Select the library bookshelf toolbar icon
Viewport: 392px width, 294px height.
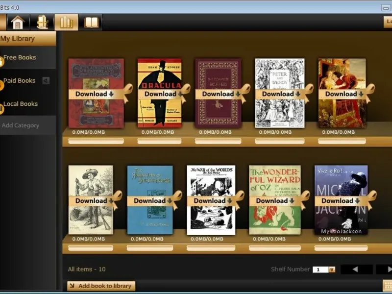pyautogui.click(x=66, y=22)
